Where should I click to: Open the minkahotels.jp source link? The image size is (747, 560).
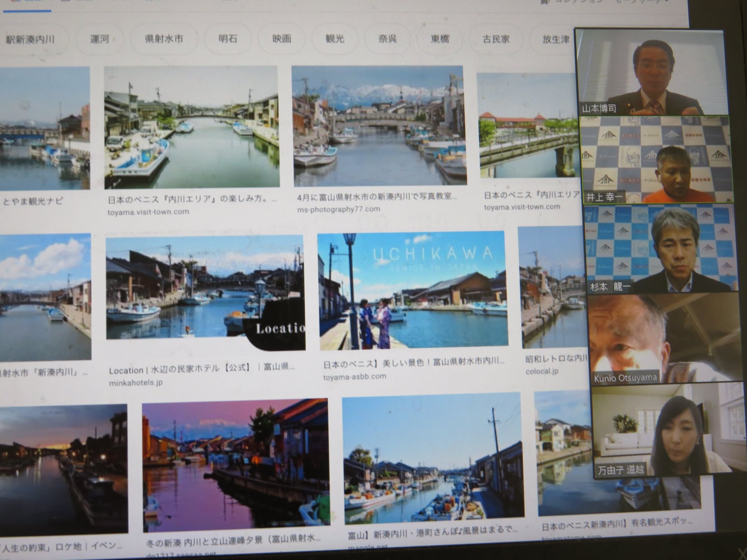(x=136, y=383)
